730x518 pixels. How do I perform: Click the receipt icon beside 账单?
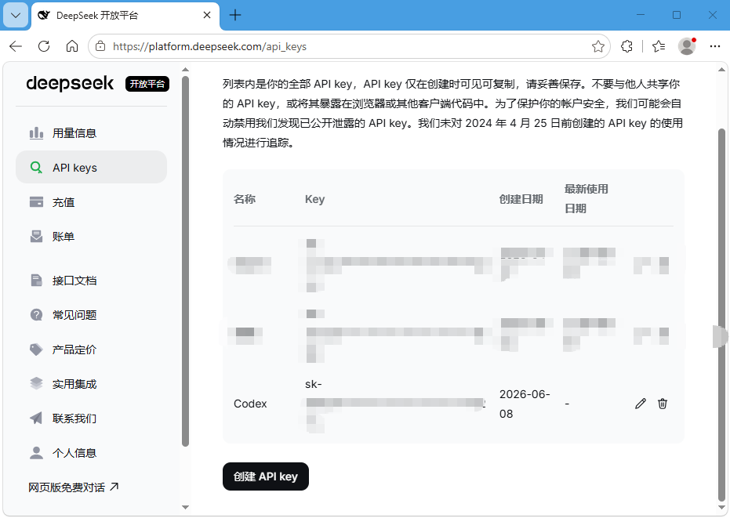[36, 237]
